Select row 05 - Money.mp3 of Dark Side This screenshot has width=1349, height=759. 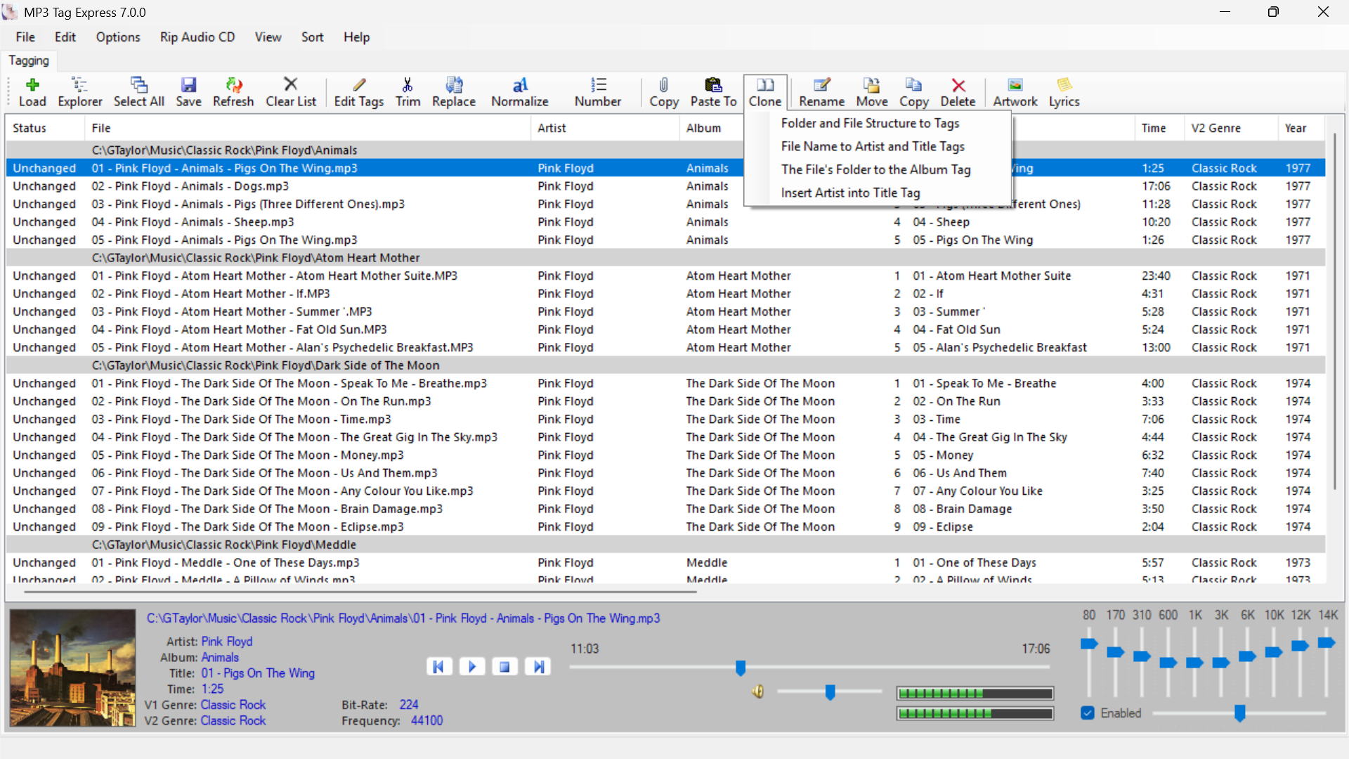[665, 455]
